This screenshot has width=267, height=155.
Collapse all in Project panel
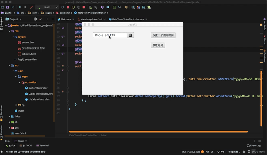pyautogui.click(x=41, y=19)
